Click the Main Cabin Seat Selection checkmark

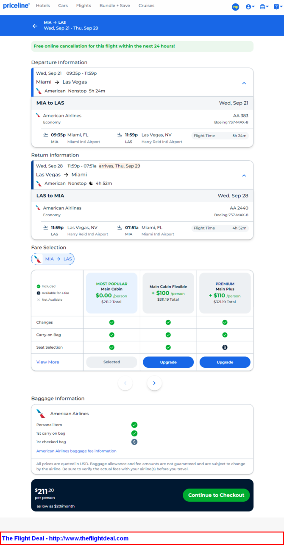coord(111,347)
